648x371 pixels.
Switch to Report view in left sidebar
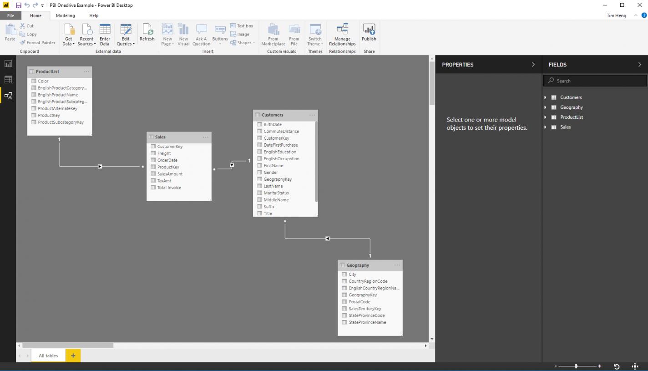8,64
